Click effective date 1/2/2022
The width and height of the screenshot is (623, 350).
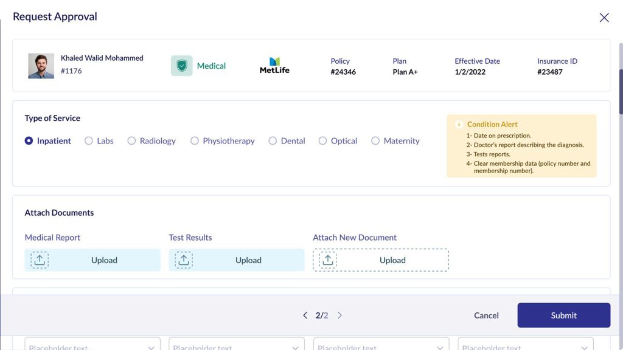(470, 72)
